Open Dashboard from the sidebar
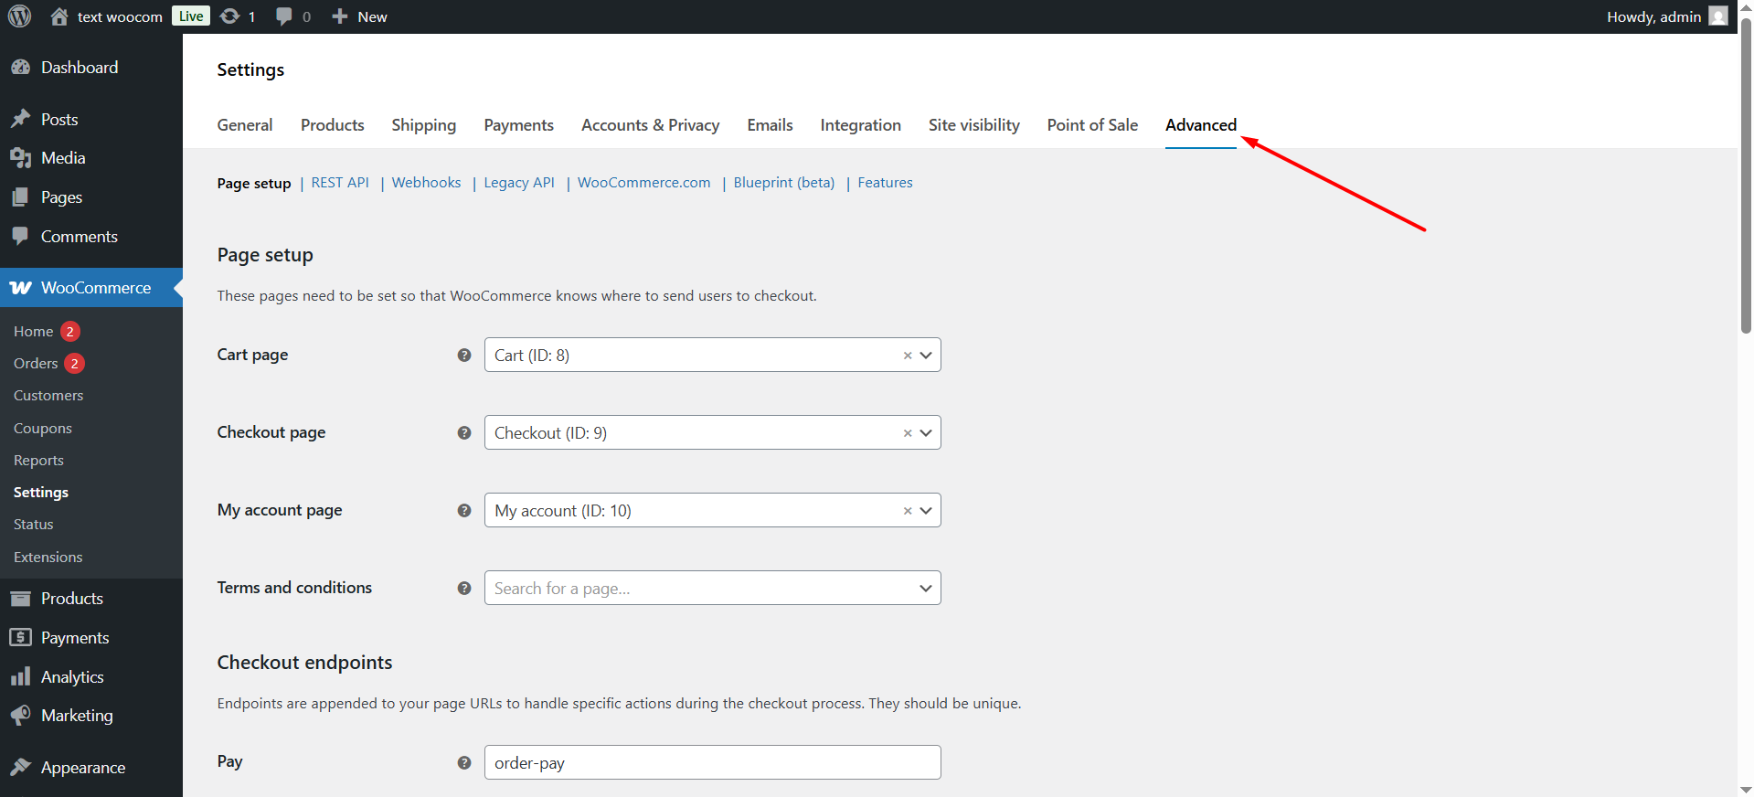This screenshot has height=797, width=1754. [79, 68]
